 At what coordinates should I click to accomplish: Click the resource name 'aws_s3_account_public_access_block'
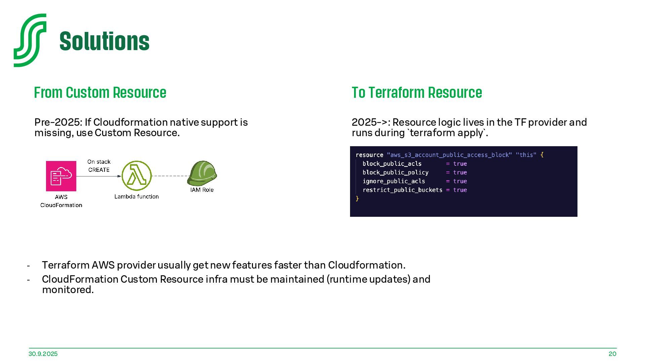[x=449, y=155]
